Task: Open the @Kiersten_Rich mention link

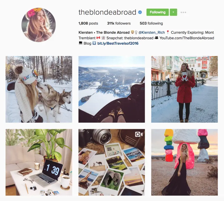Action: pos(152,32)
